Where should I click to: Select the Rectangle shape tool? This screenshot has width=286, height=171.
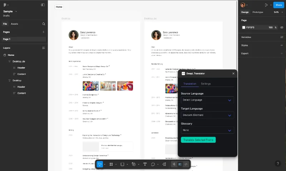tap(122, 164)
